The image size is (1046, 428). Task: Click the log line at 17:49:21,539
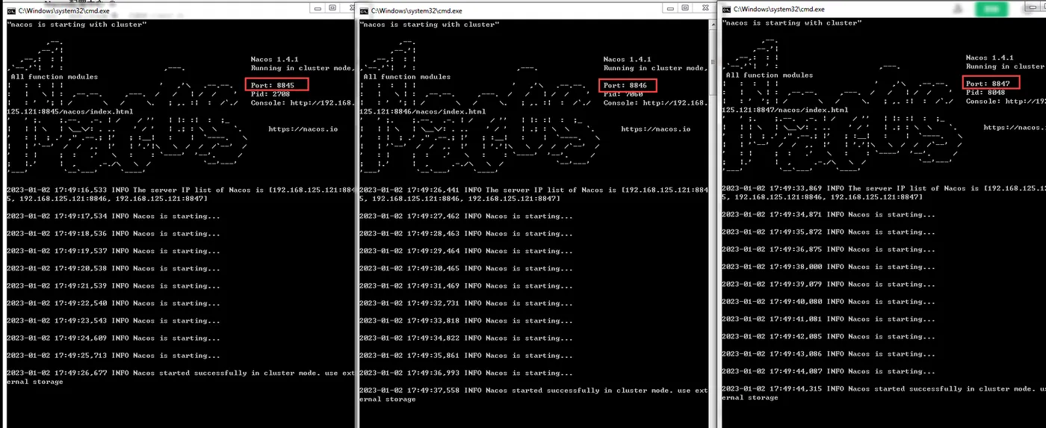[x=113, y=286]
